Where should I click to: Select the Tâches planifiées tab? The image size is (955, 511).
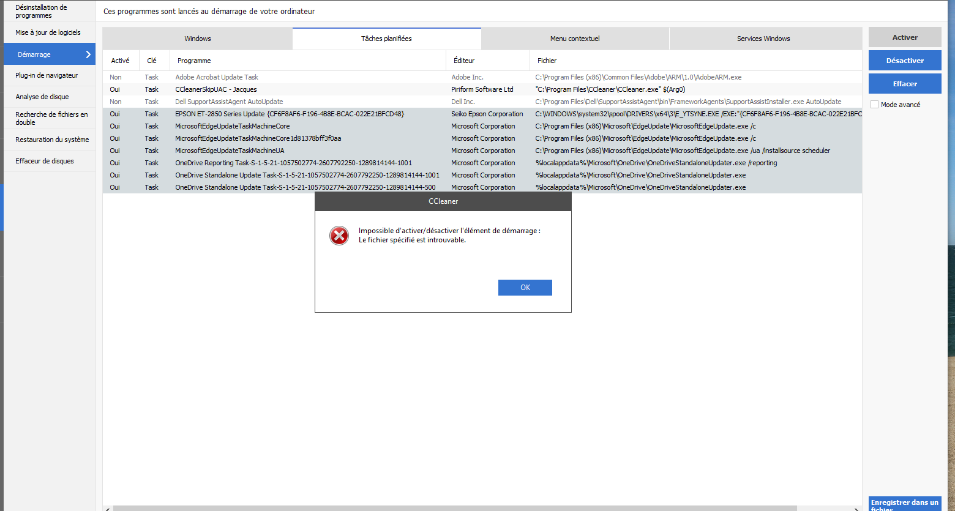(x=386, y=39)
